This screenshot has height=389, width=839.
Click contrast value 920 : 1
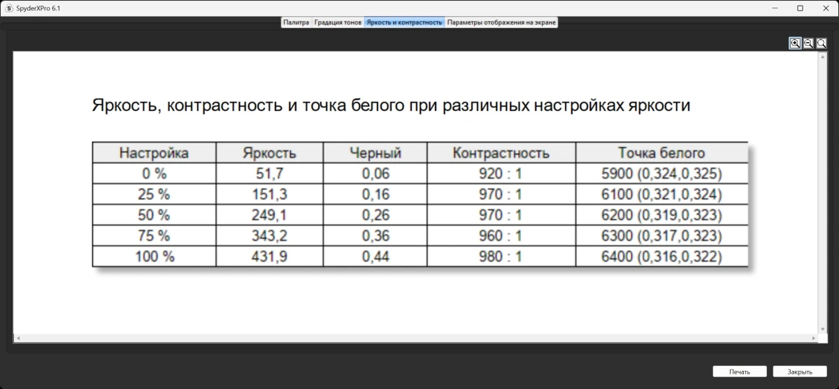(x=501, y=174)
